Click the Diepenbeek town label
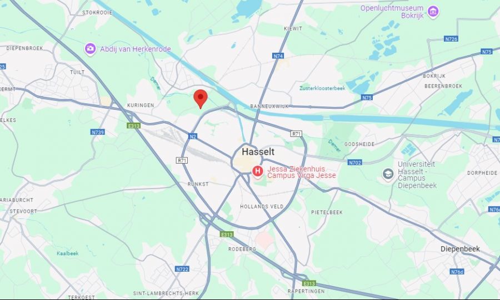 (460, 249)
